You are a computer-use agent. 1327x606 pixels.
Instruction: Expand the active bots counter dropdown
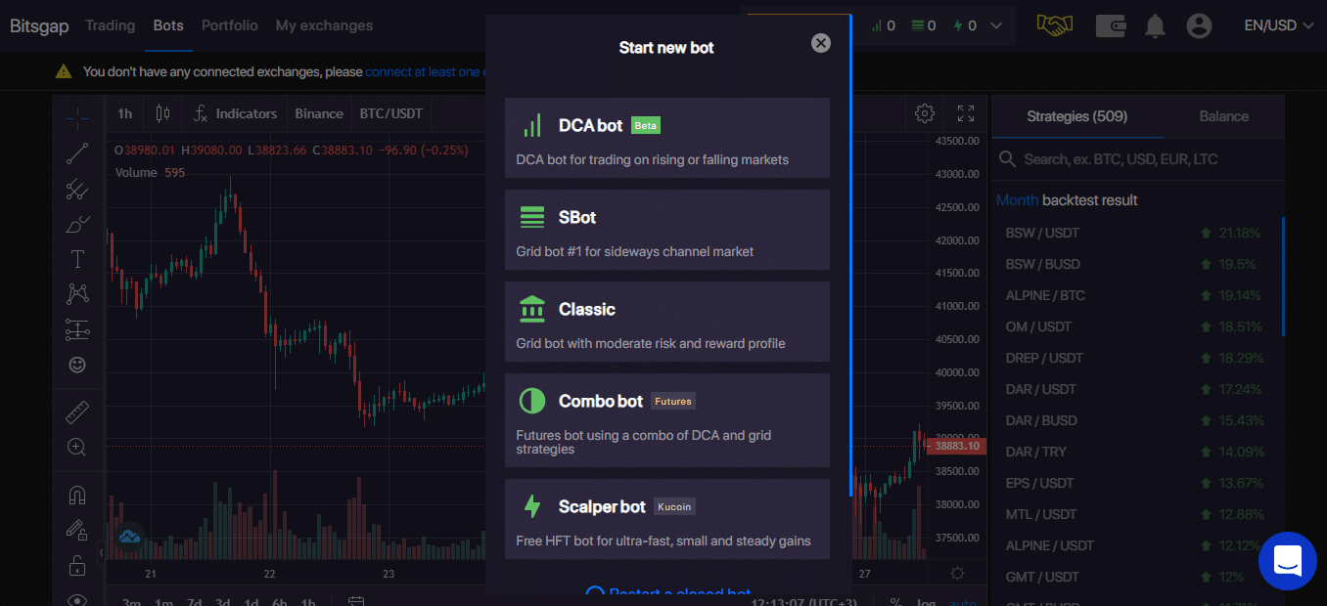pos(996,25)
